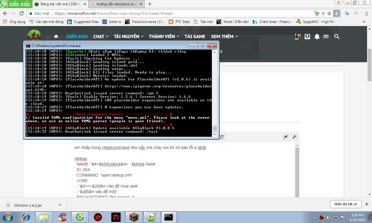Open the DIỄN ĐÀN navigation item
The image size is (372, 223).
pos(77,36)
